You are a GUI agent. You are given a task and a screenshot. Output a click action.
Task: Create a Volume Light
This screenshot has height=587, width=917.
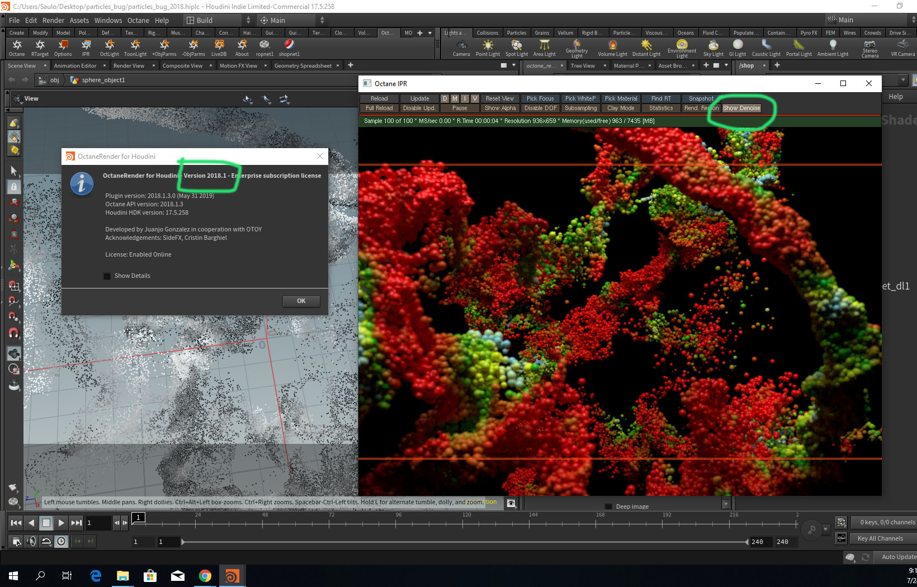(613, 48)
